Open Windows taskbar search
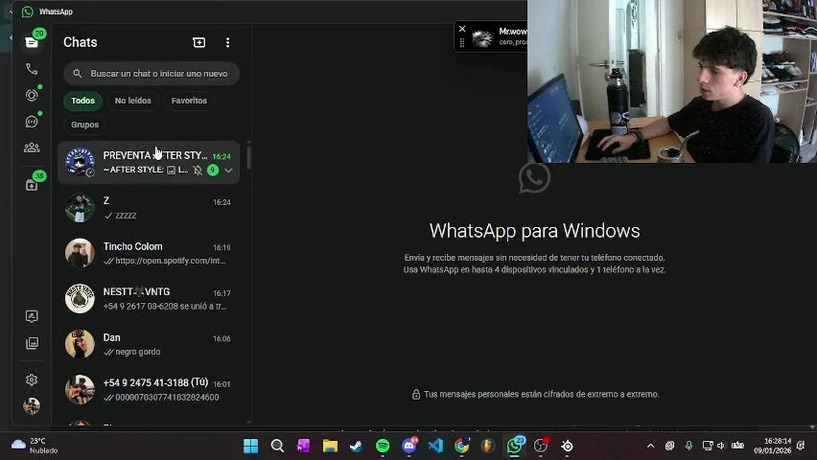Screen dimensions: 817x460 (x=277, y=446)
